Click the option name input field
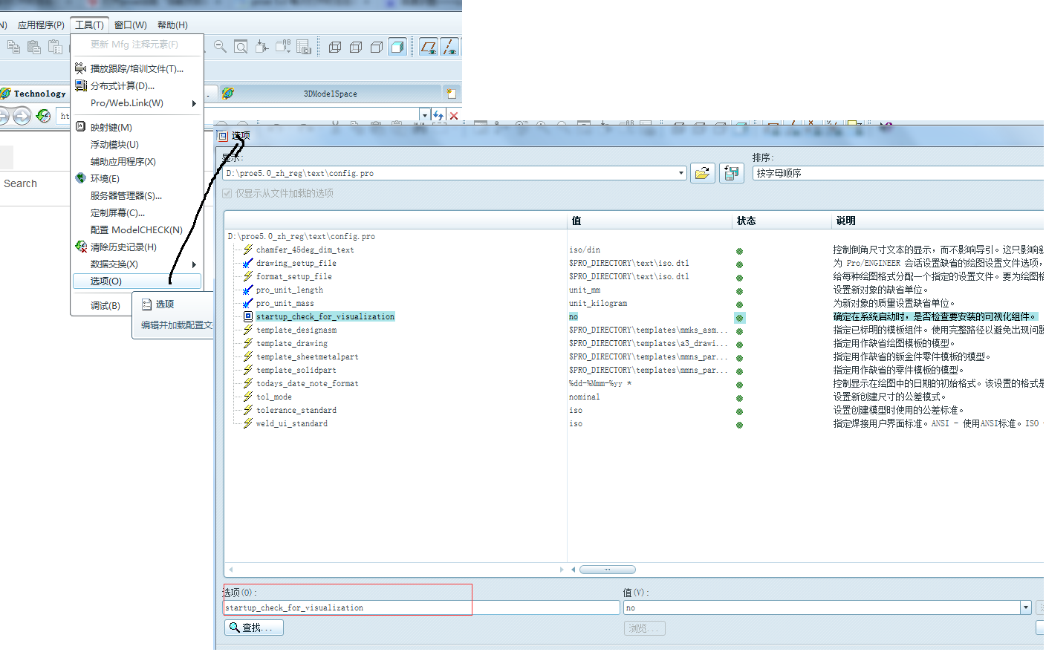Viewport: 1046px width, 655px height. click(x=421, y=607)
